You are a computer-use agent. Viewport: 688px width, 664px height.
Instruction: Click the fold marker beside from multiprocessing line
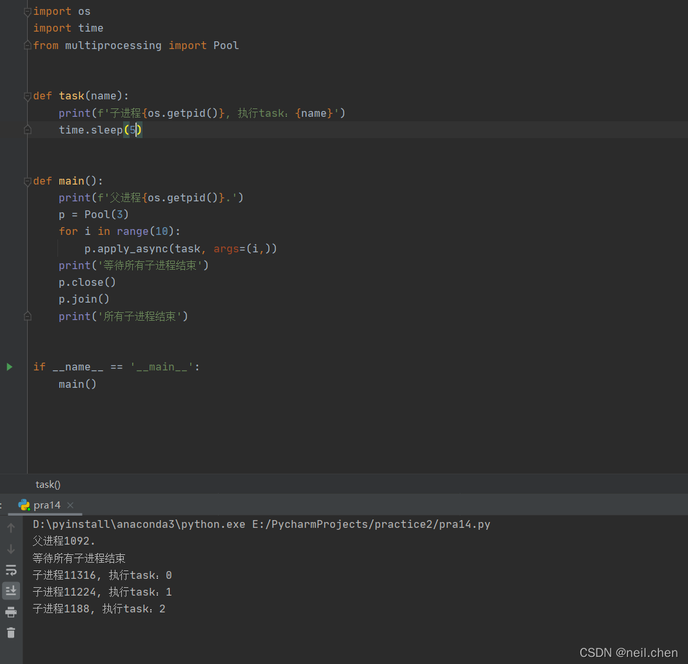tap(27, 45)
